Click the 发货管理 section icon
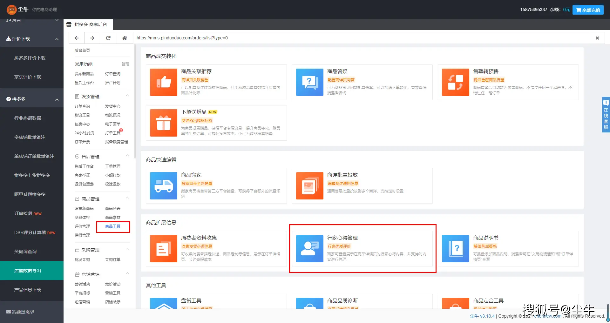This screenshot has width=610, height=323. 77,97
